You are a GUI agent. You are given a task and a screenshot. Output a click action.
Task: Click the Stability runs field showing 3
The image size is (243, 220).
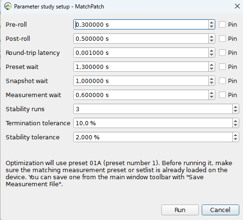153,109
